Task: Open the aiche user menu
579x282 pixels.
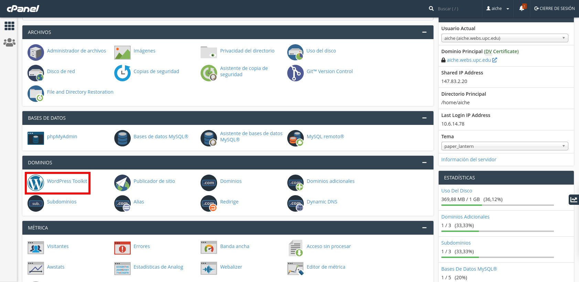Action: (x=497, y=9)
